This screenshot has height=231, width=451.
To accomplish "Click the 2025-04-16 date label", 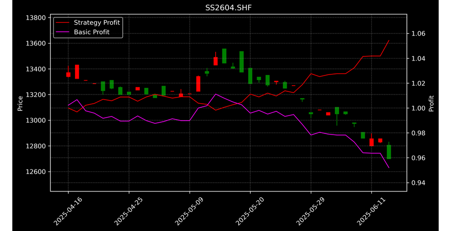I will click(x=67, y=211).
